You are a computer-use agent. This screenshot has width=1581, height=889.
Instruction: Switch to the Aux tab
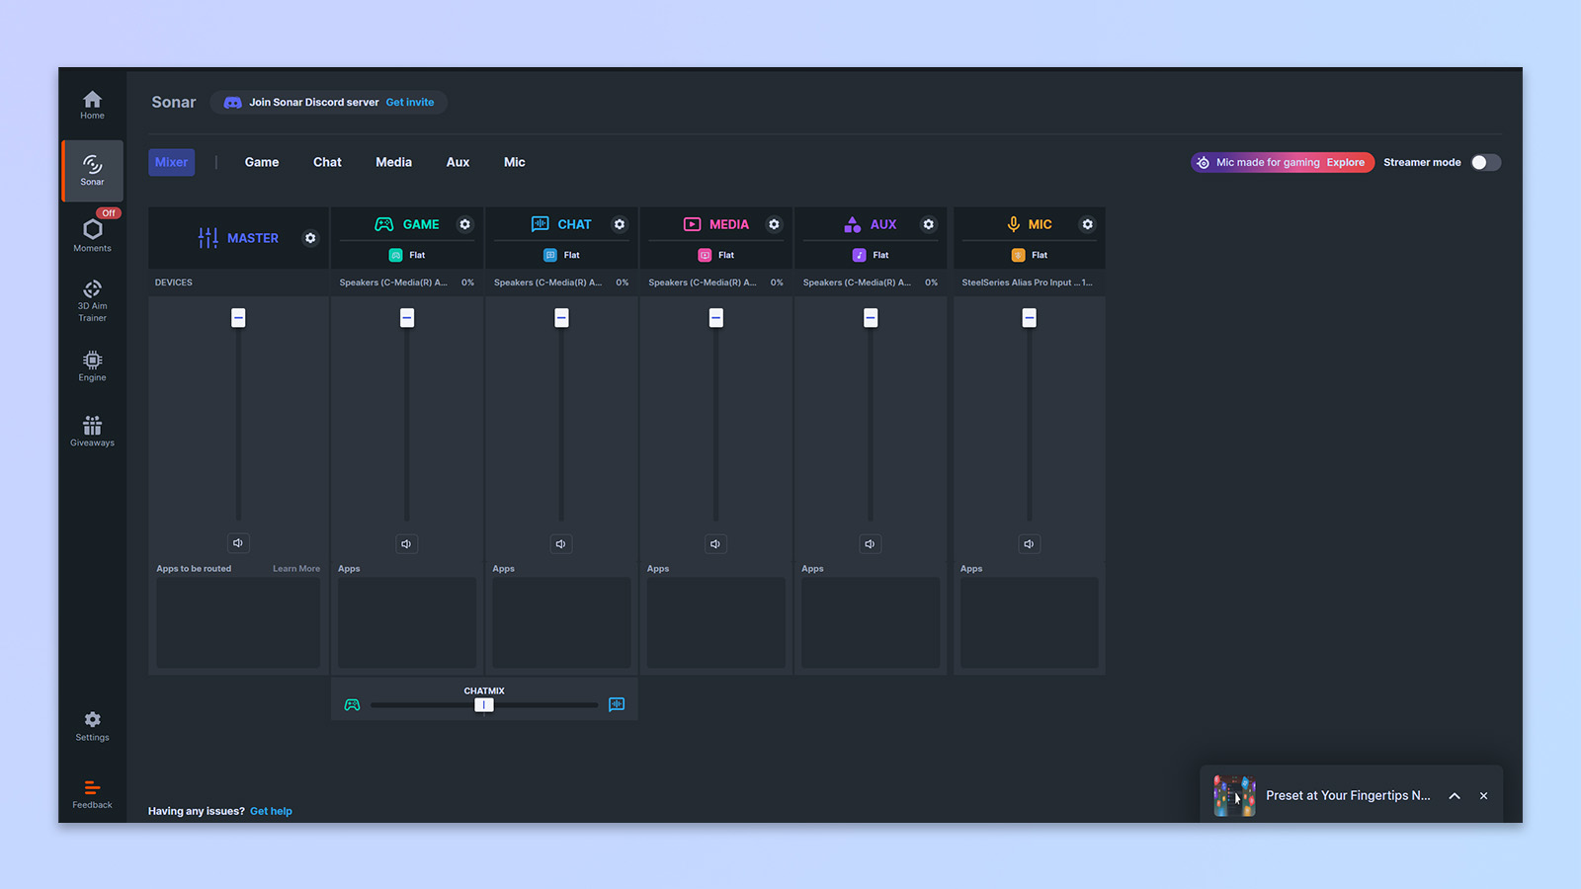coord(458,162)
